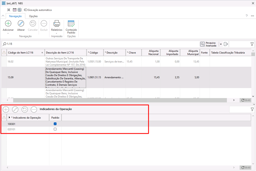Click the Conteúdo Padrão table icon
256x171 pixels.
click(71, 24)
